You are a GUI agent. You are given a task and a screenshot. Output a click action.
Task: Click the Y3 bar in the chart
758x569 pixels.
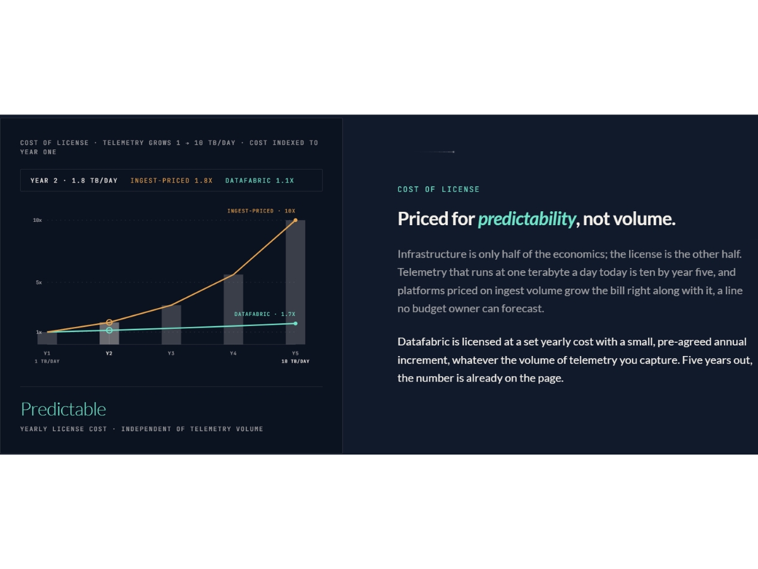[x=171, y=325]
